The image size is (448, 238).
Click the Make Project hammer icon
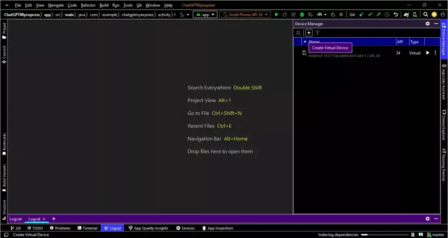(x=182, y=14)
